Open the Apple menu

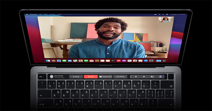point(27,15)
